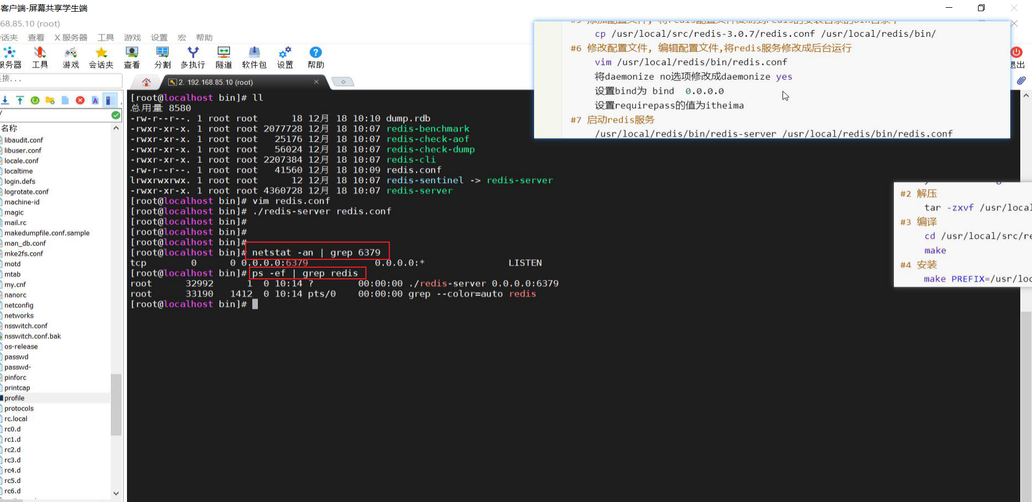Toggle the follow terminal folder icon
This screenshot has height=502, width=1032.
110,100
